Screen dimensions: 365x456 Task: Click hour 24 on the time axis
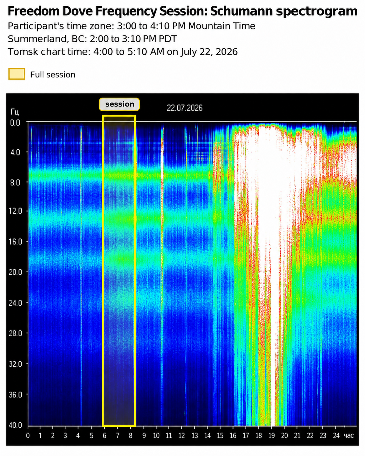[x=336, y=436]
